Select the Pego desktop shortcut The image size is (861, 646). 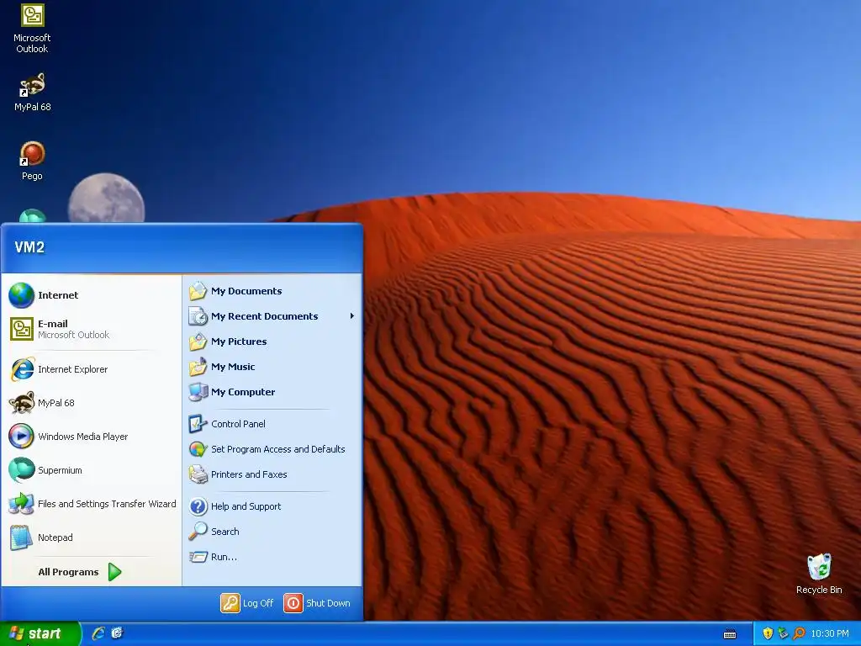point(32,161)
